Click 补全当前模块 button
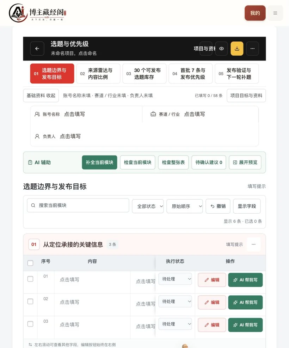 [x=100, y=163]
